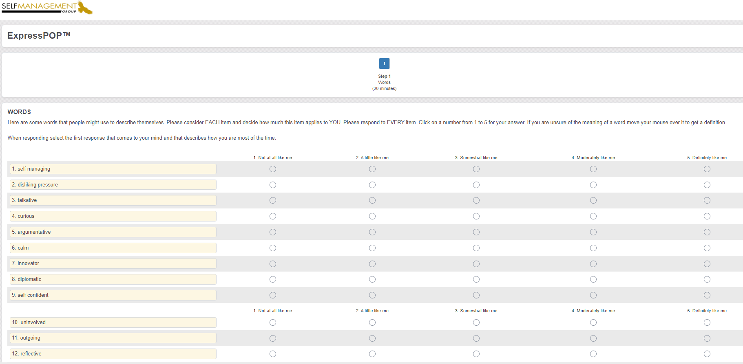
Task: Choose Somewhat like me for 'argumentative'
Action: click(476, 232)
